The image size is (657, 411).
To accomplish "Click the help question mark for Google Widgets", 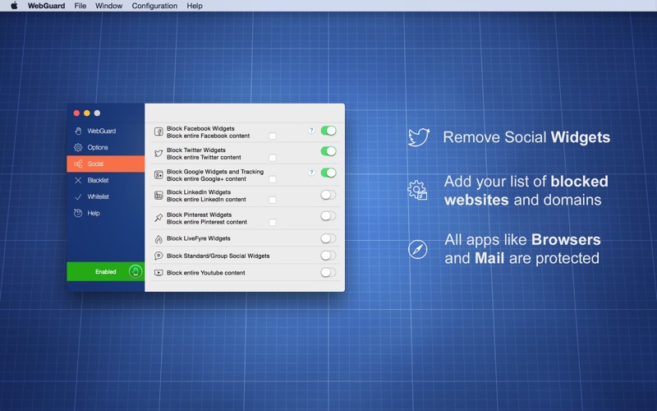I will 311,172.
